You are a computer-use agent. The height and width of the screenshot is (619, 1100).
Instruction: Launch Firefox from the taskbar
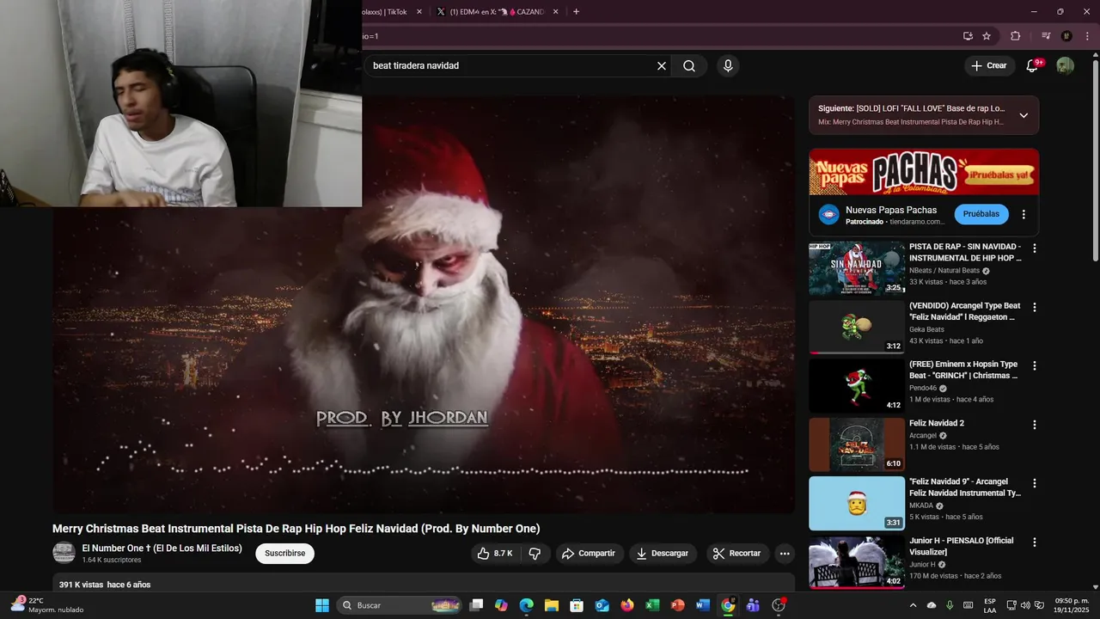coord(627,605)
